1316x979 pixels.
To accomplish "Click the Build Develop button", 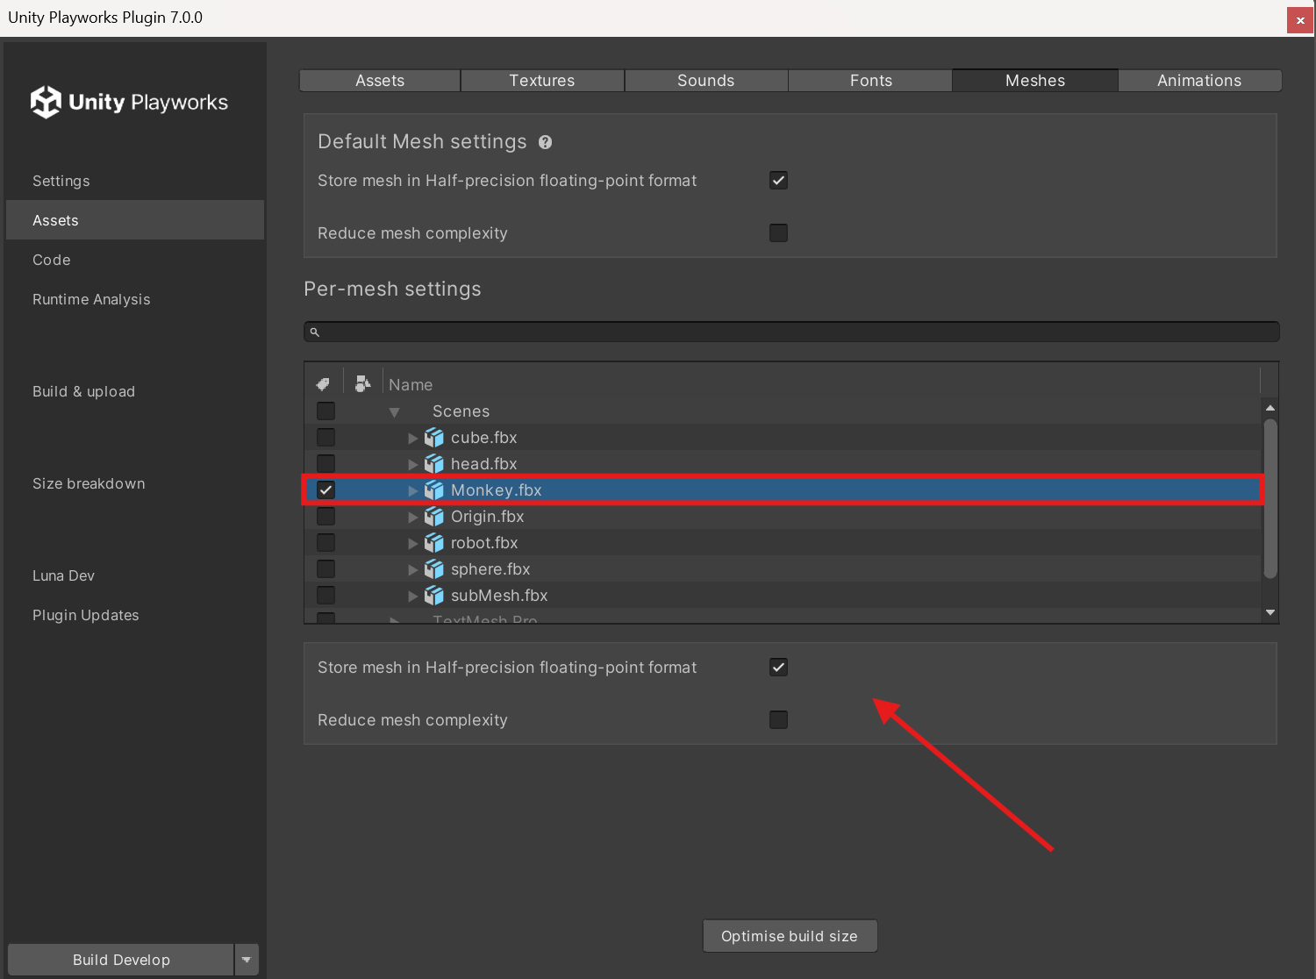I will (x=121, y=960).
